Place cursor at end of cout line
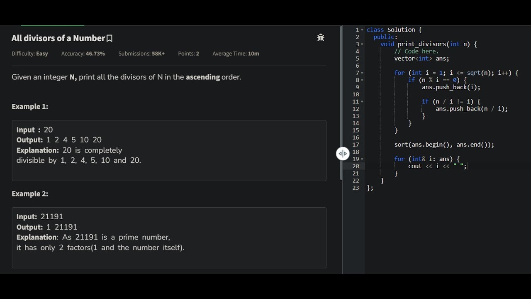The width and height of the screenshot is (531, 299). coord(467,167)
